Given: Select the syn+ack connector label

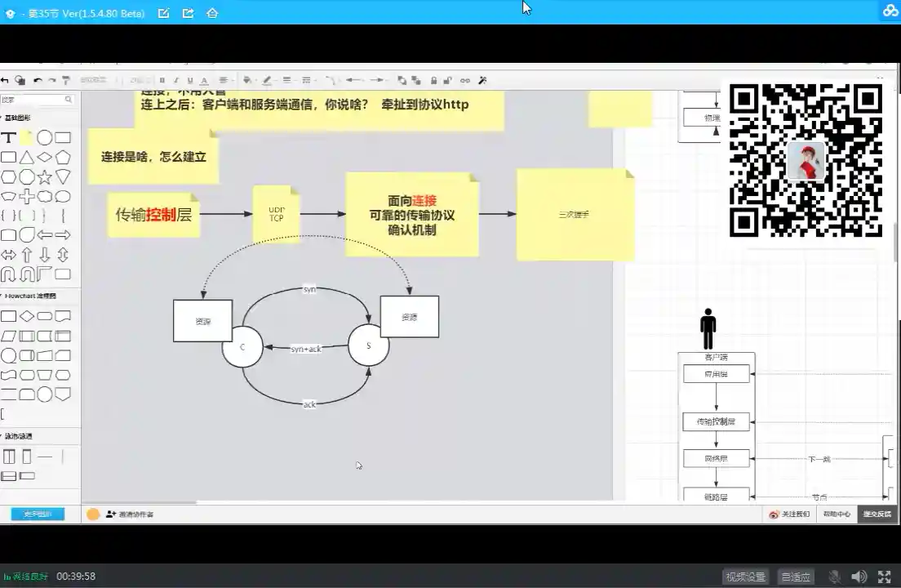Looking at the screenshot, I should point(306,349).
